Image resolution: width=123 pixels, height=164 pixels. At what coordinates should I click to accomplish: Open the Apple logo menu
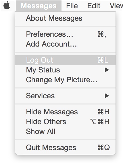pos(7,5)
